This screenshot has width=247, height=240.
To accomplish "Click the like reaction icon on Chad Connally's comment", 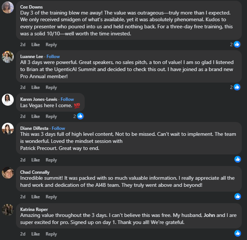I will [238, 196].
